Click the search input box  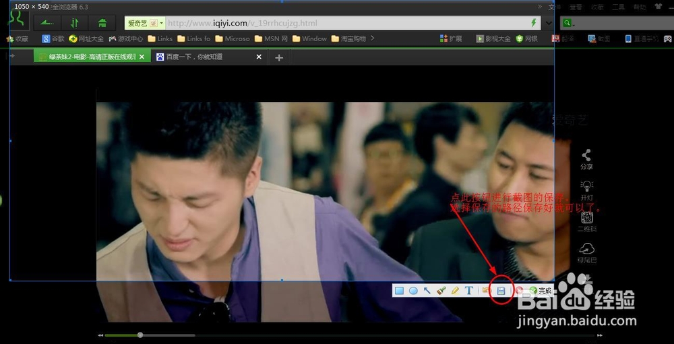(x=625, y=23)
